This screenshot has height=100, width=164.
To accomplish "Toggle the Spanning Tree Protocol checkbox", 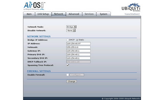I will (68, 65).
